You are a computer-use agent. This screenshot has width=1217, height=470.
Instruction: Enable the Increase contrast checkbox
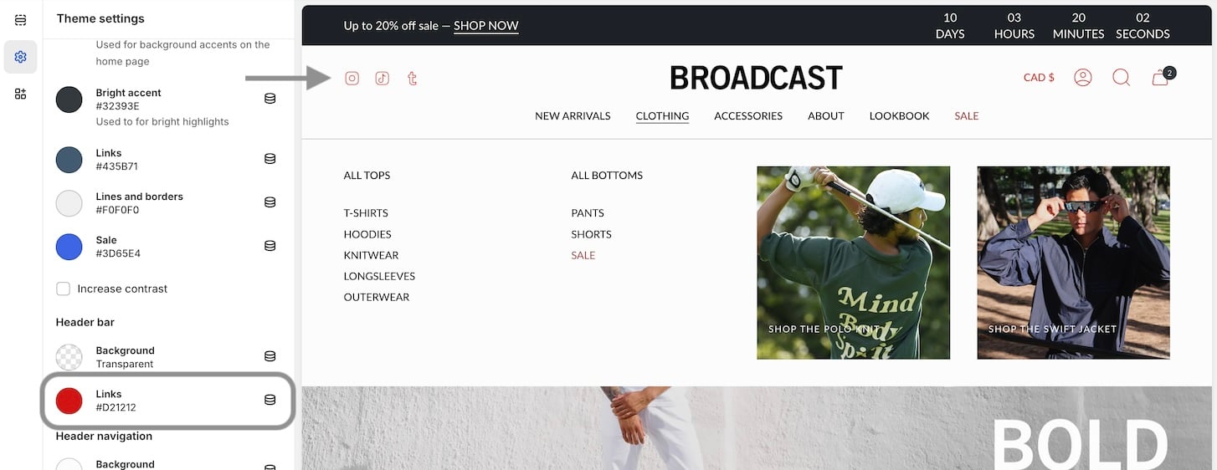tap(63, 289)
